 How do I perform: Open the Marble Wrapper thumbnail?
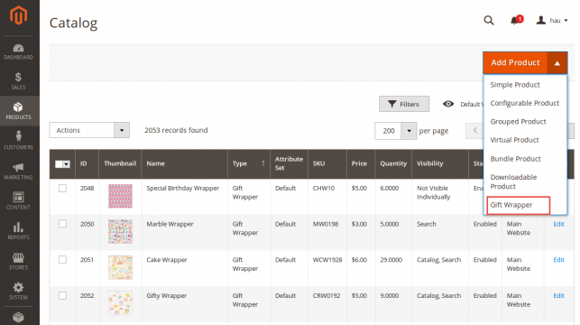coord(120,231)
